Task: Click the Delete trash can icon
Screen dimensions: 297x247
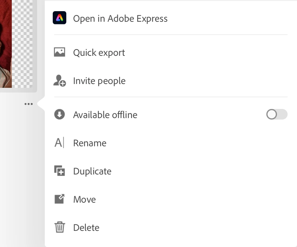Action: coord(60,227)
